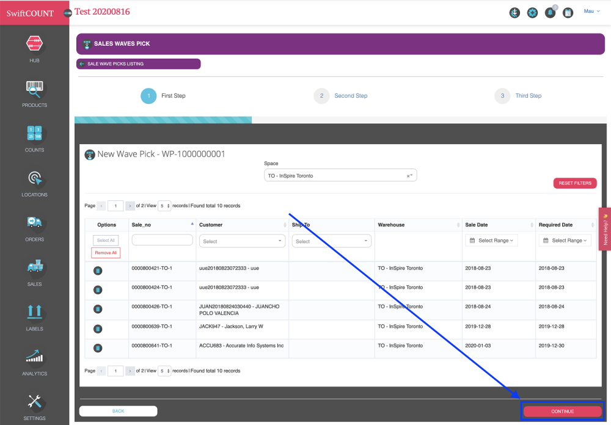This screenshot has height=425, width=611.
Task: Select sale 0000800639-TO-1 option icon
Action: (98, 329)
